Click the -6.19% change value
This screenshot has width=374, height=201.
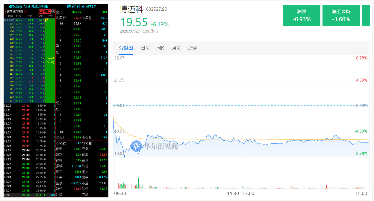point(160,24)
